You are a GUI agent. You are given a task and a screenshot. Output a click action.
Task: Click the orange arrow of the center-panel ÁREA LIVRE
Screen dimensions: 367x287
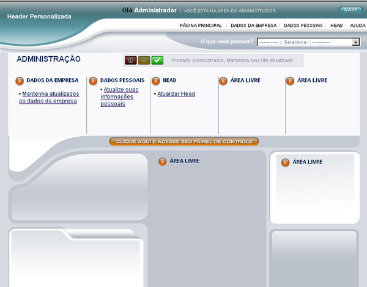[163, 161]
